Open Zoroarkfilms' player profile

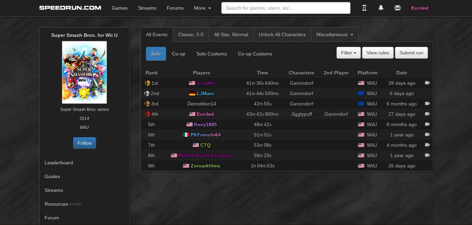(205, 166)
